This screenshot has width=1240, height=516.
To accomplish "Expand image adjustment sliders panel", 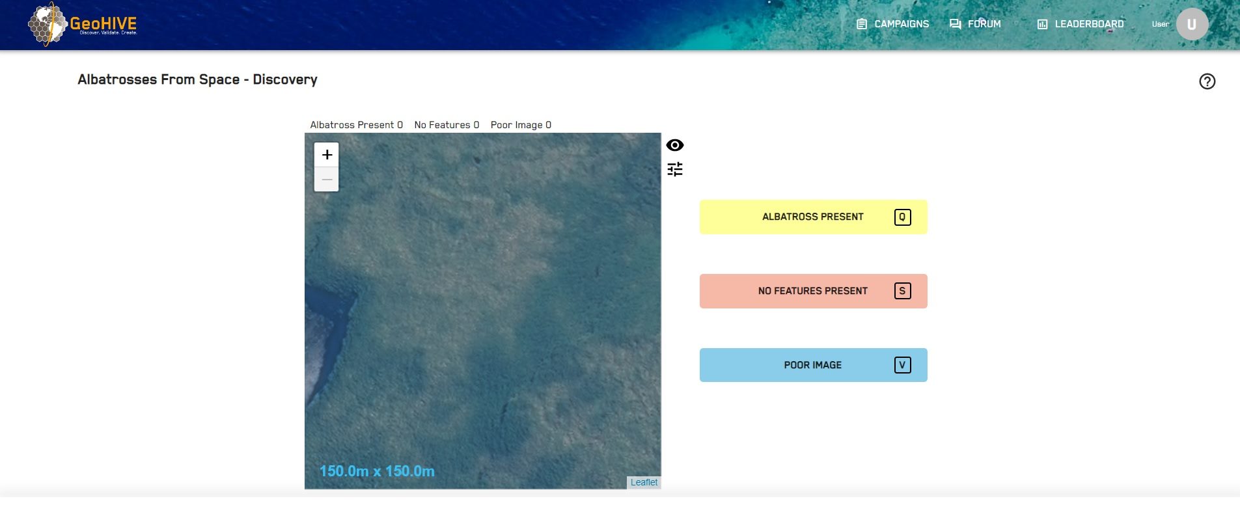I will pos(674,169).
